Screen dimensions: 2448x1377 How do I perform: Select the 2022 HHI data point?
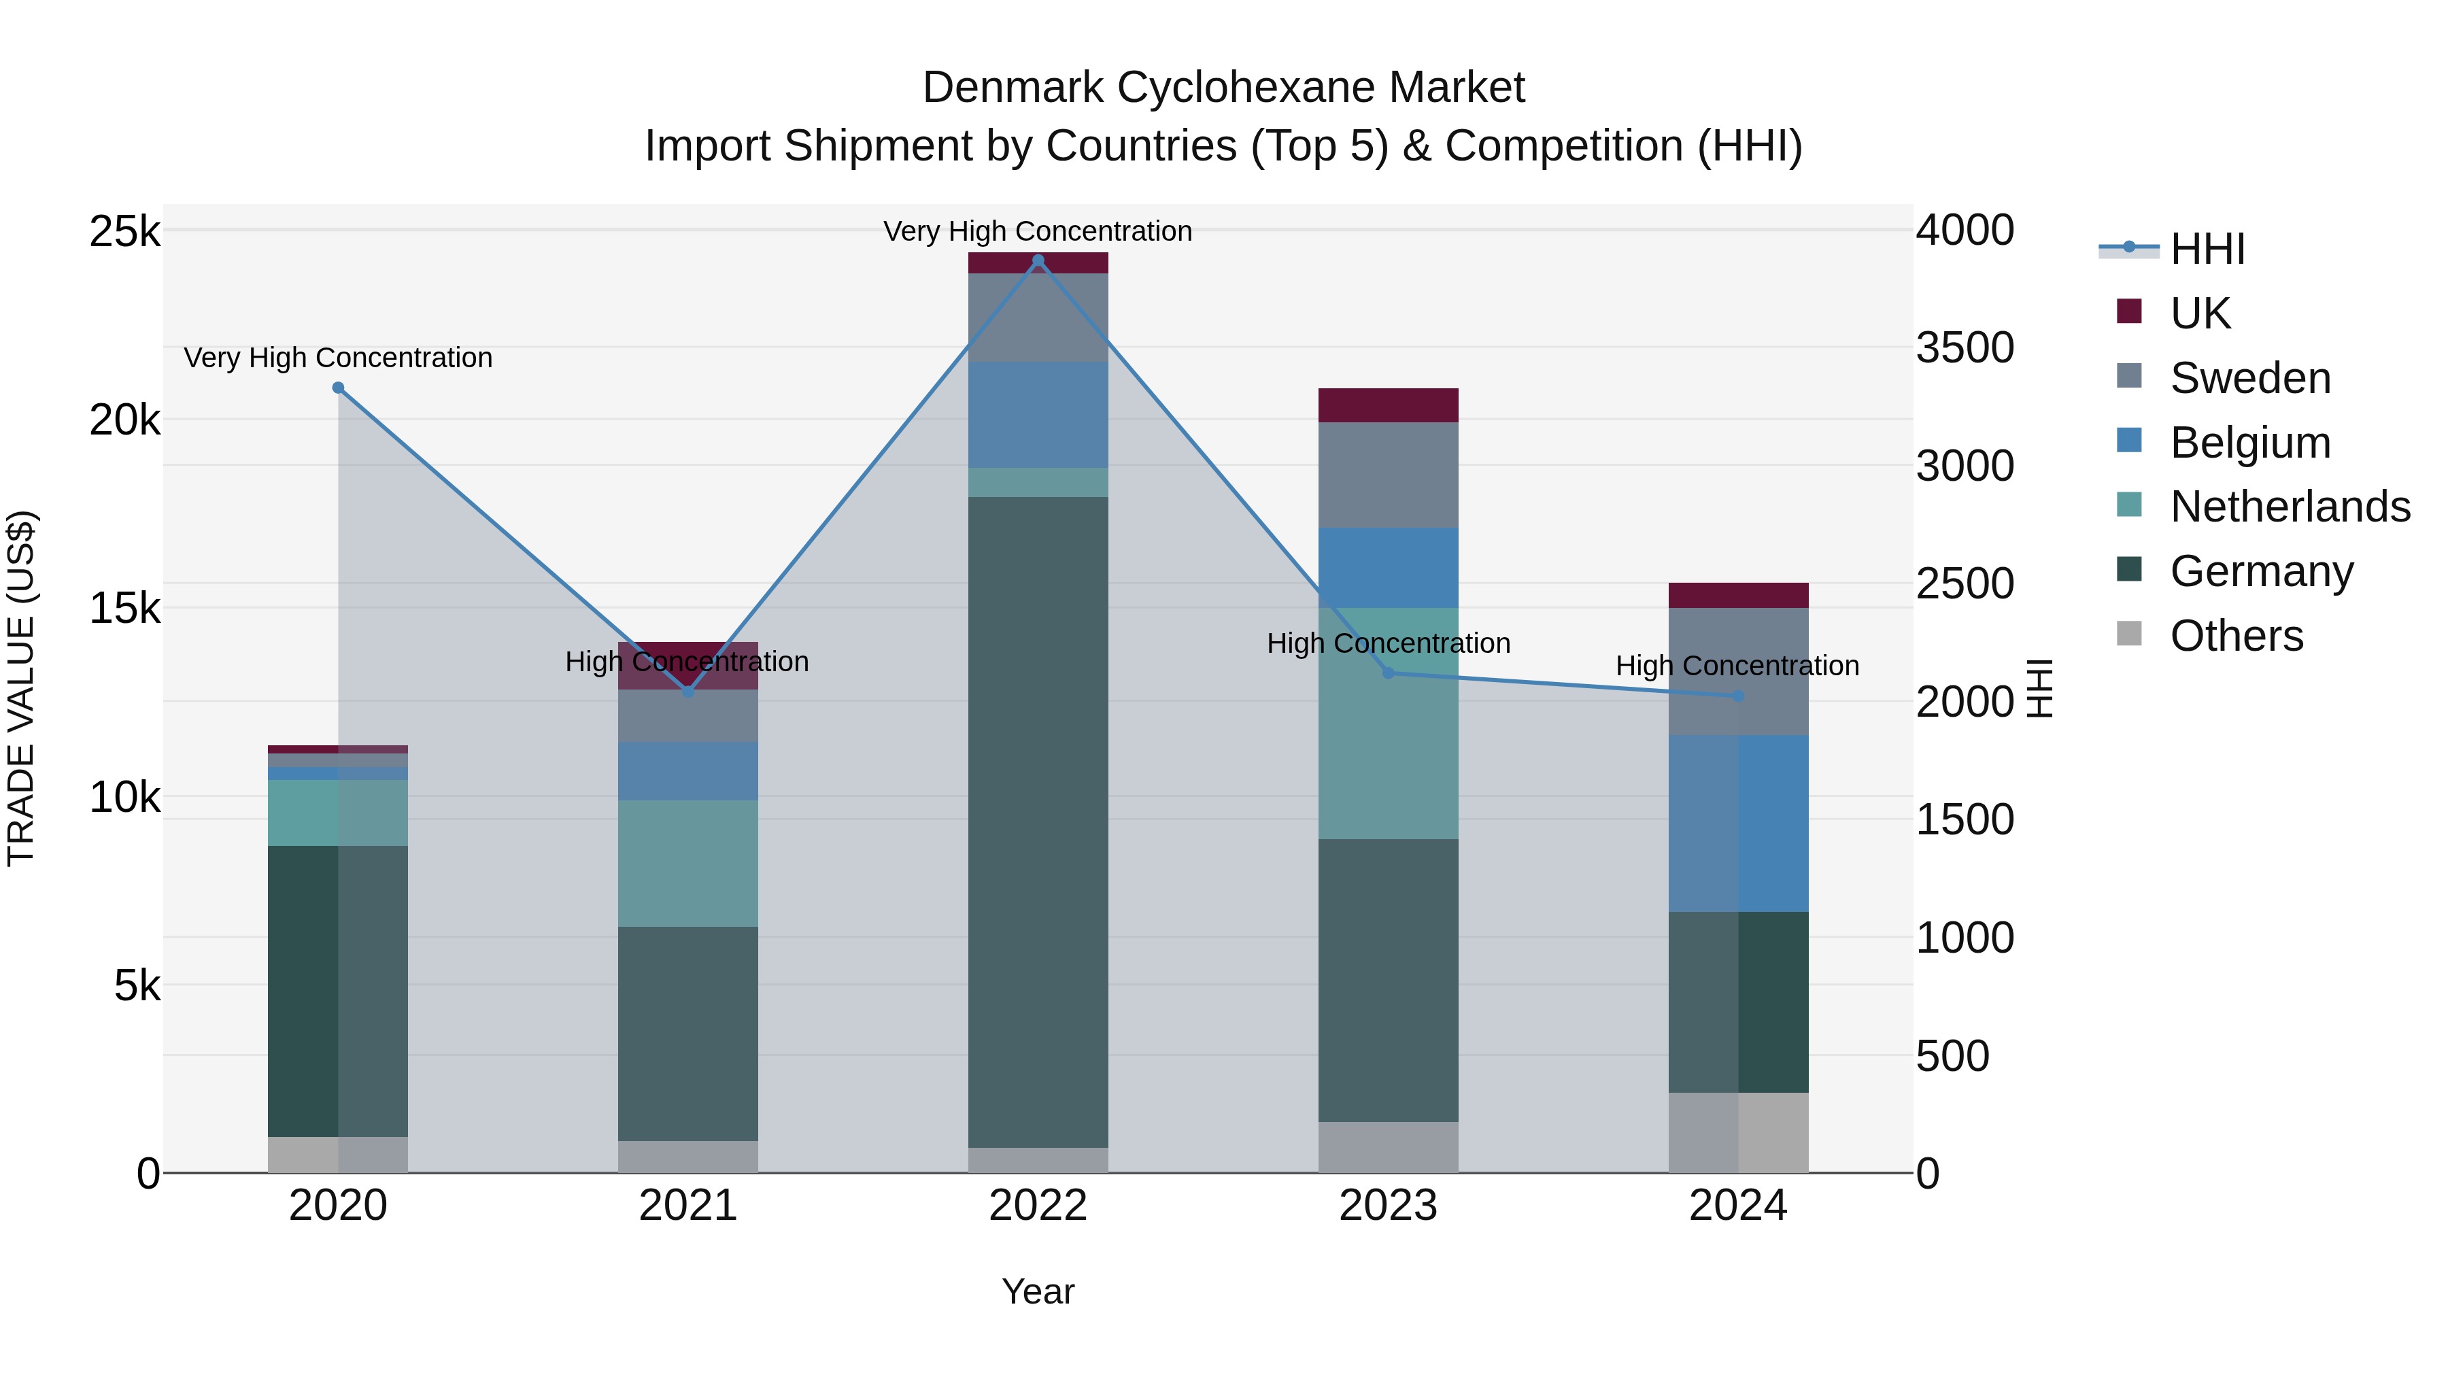(x=1038, y=260)
